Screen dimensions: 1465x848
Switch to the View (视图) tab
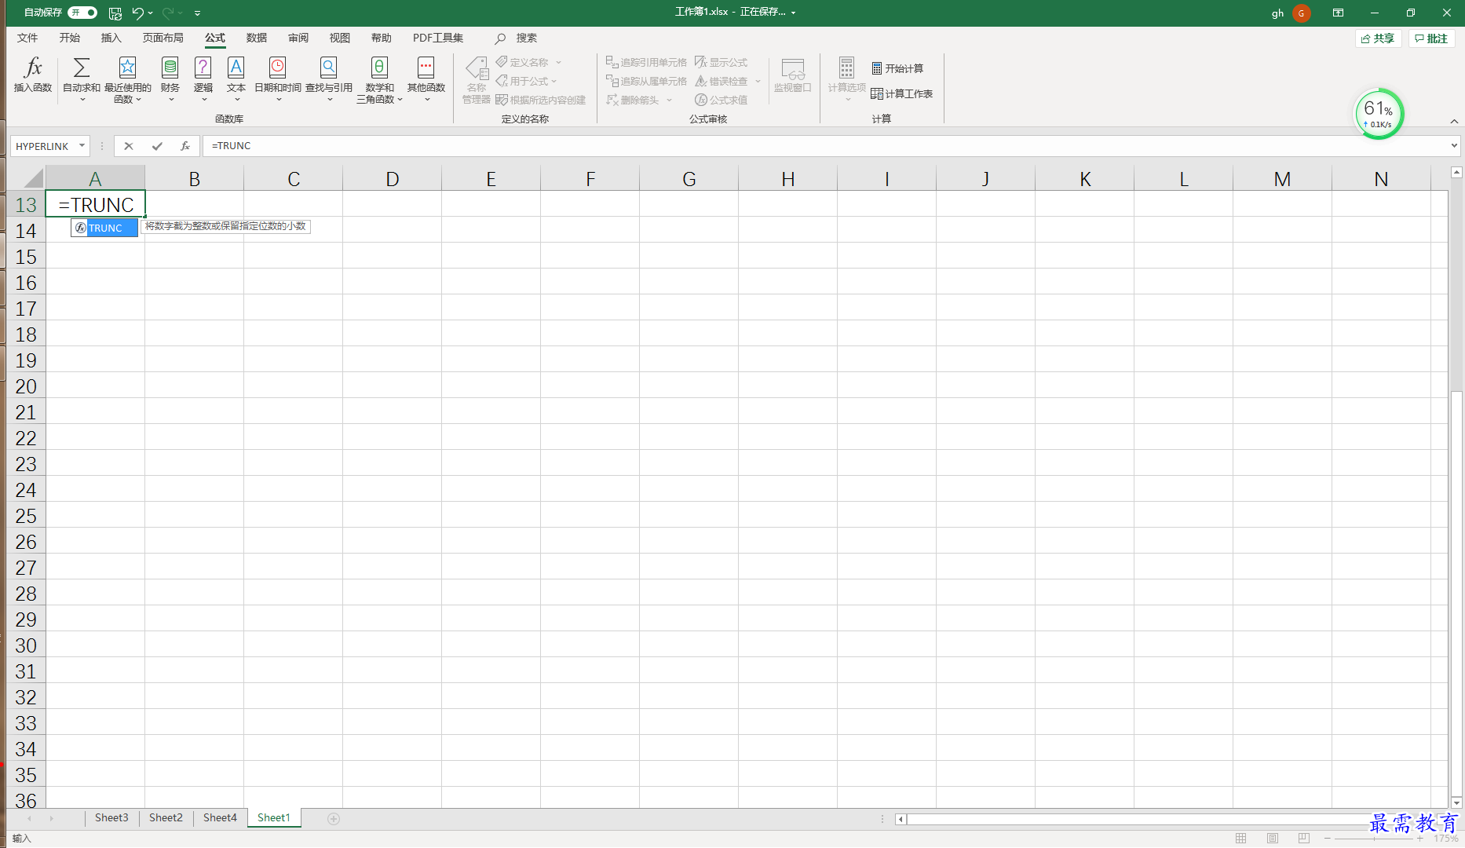(340, 38)
